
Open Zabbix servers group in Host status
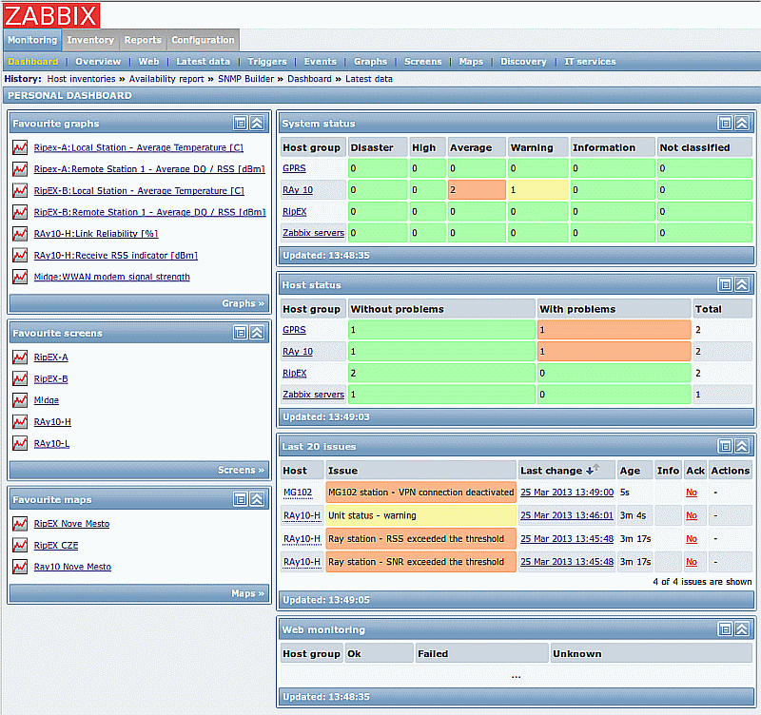click(314, 395)
